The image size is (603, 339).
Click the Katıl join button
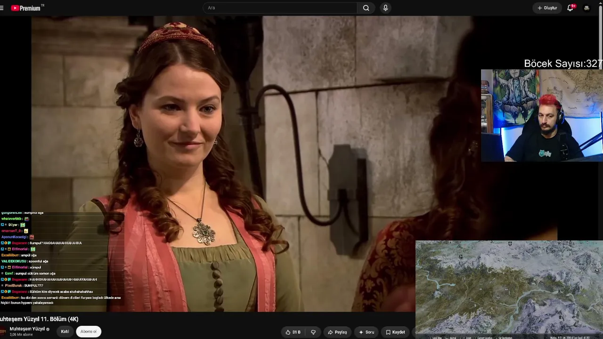click(x=65, y=331)
